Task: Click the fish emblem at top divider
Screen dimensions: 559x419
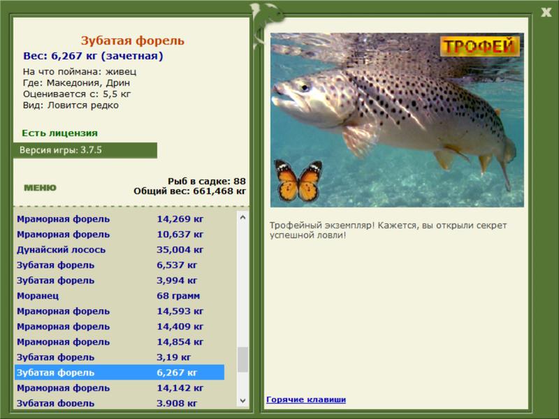Action: click(x=266, y=23)
